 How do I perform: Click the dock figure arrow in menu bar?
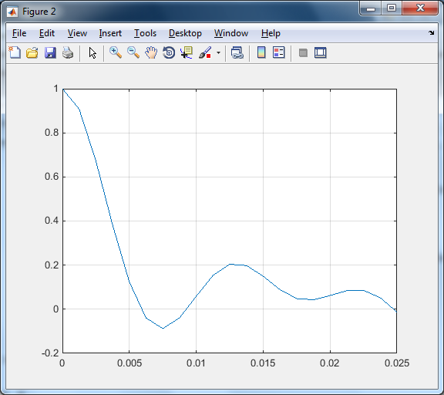click(x=431, y=33)
